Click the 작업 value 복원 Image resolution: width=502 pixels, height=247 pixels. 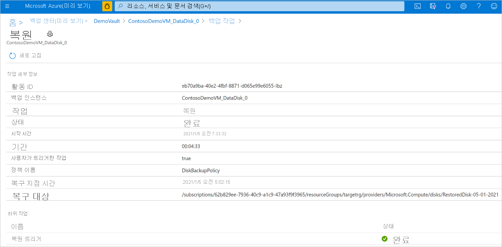click(189, 111)
